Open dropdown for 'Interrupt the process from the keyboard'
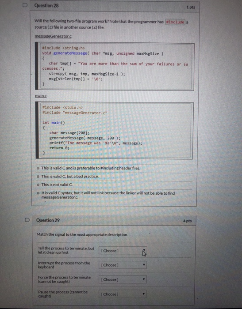This screenshot has height=309, width=242. click(123, 265)
